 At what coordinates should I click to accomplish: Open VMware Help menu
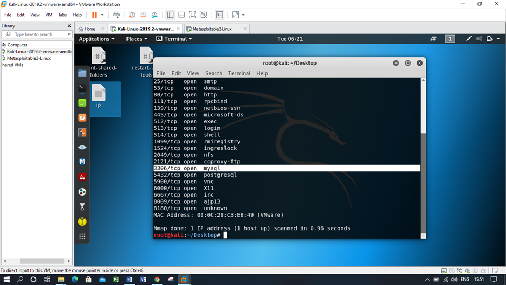77,15
